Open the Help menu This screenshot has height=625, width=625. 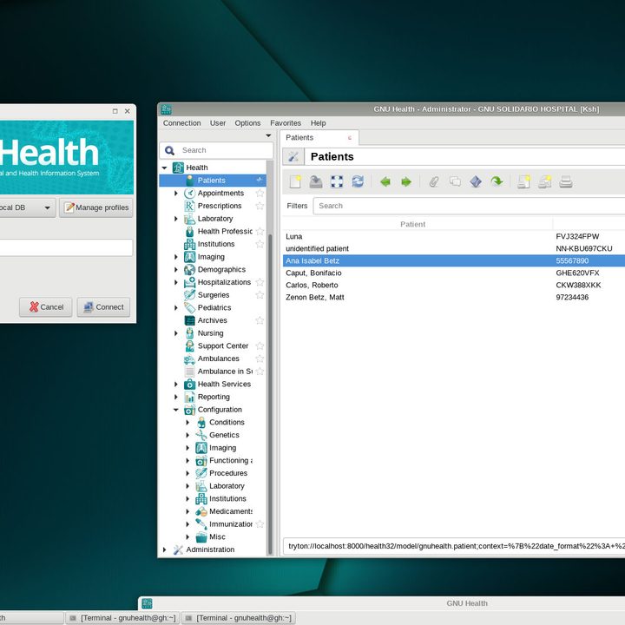click(x=318, y=123)
